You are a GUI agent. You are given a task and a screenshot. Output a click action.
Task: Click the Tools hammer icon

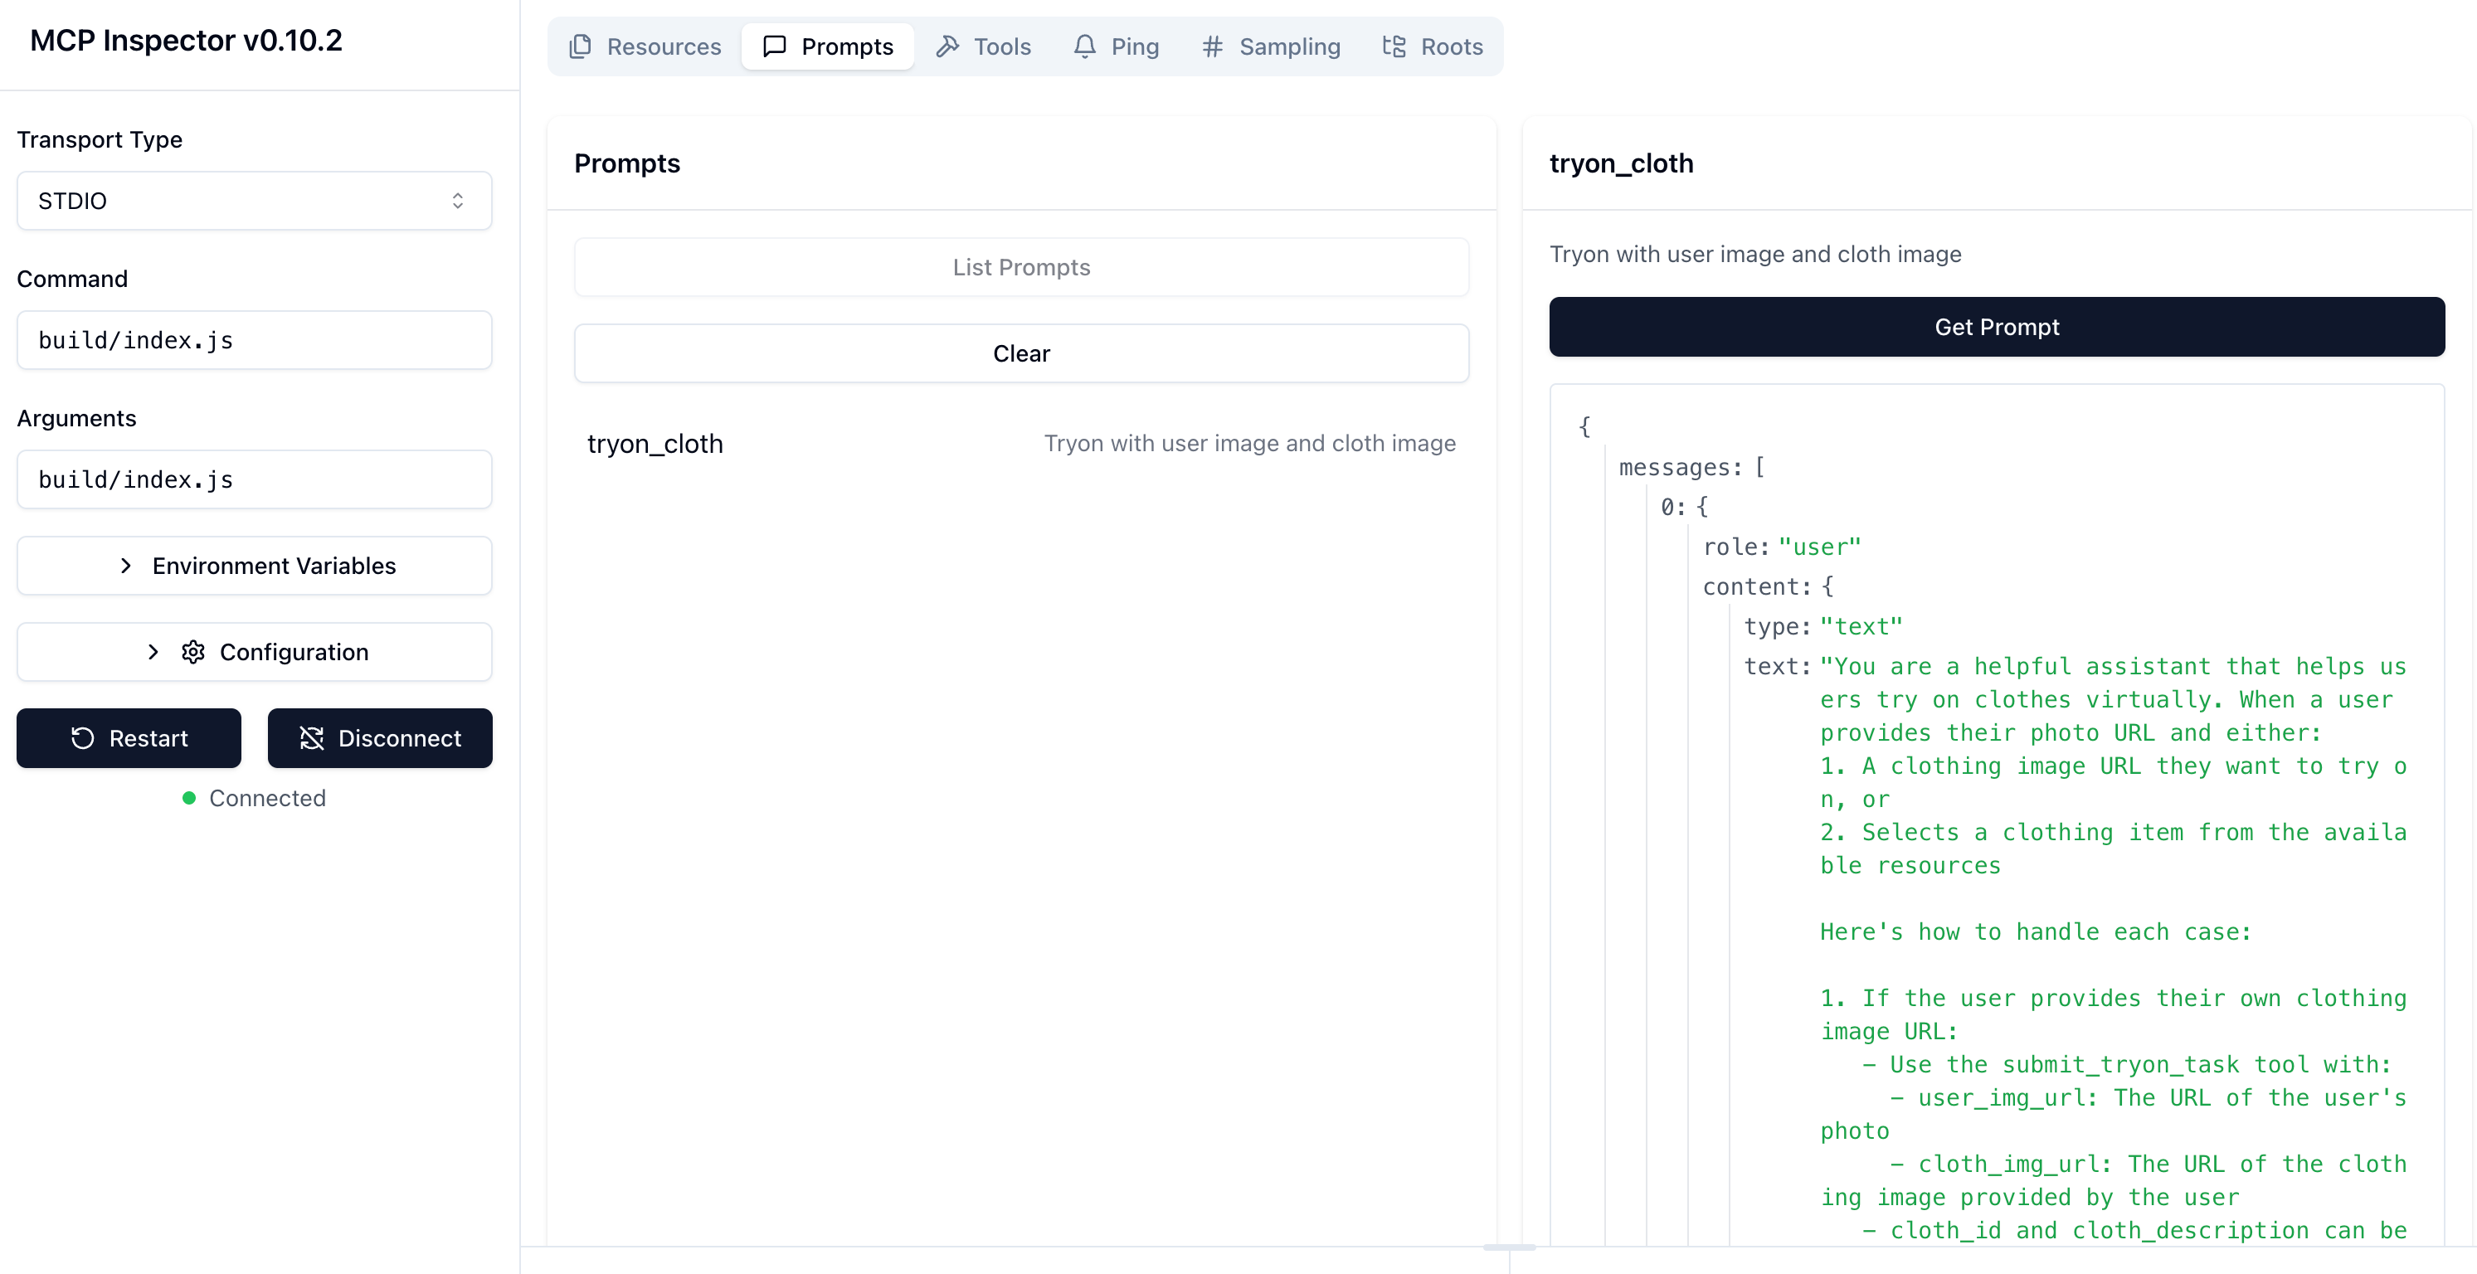[x=947, y=46]
